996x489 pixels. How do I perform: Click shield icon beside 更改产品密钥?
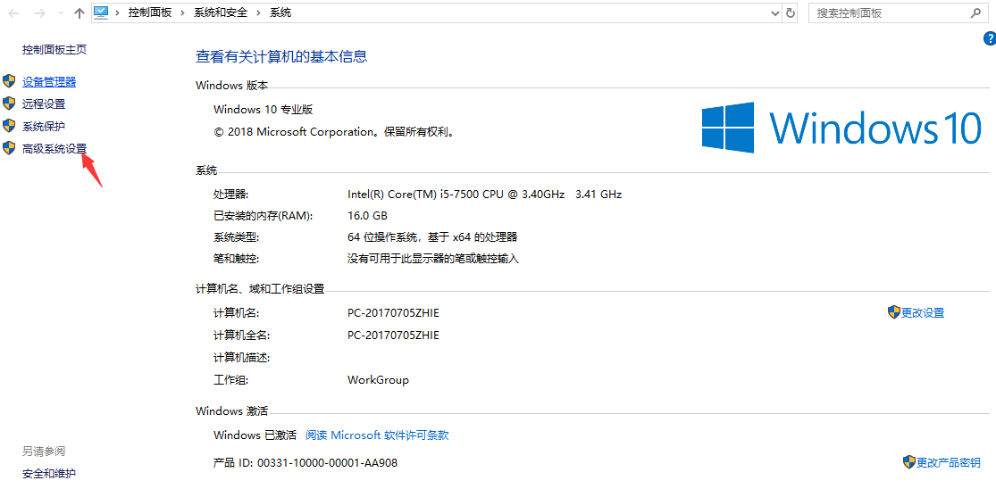pos(909,461)
